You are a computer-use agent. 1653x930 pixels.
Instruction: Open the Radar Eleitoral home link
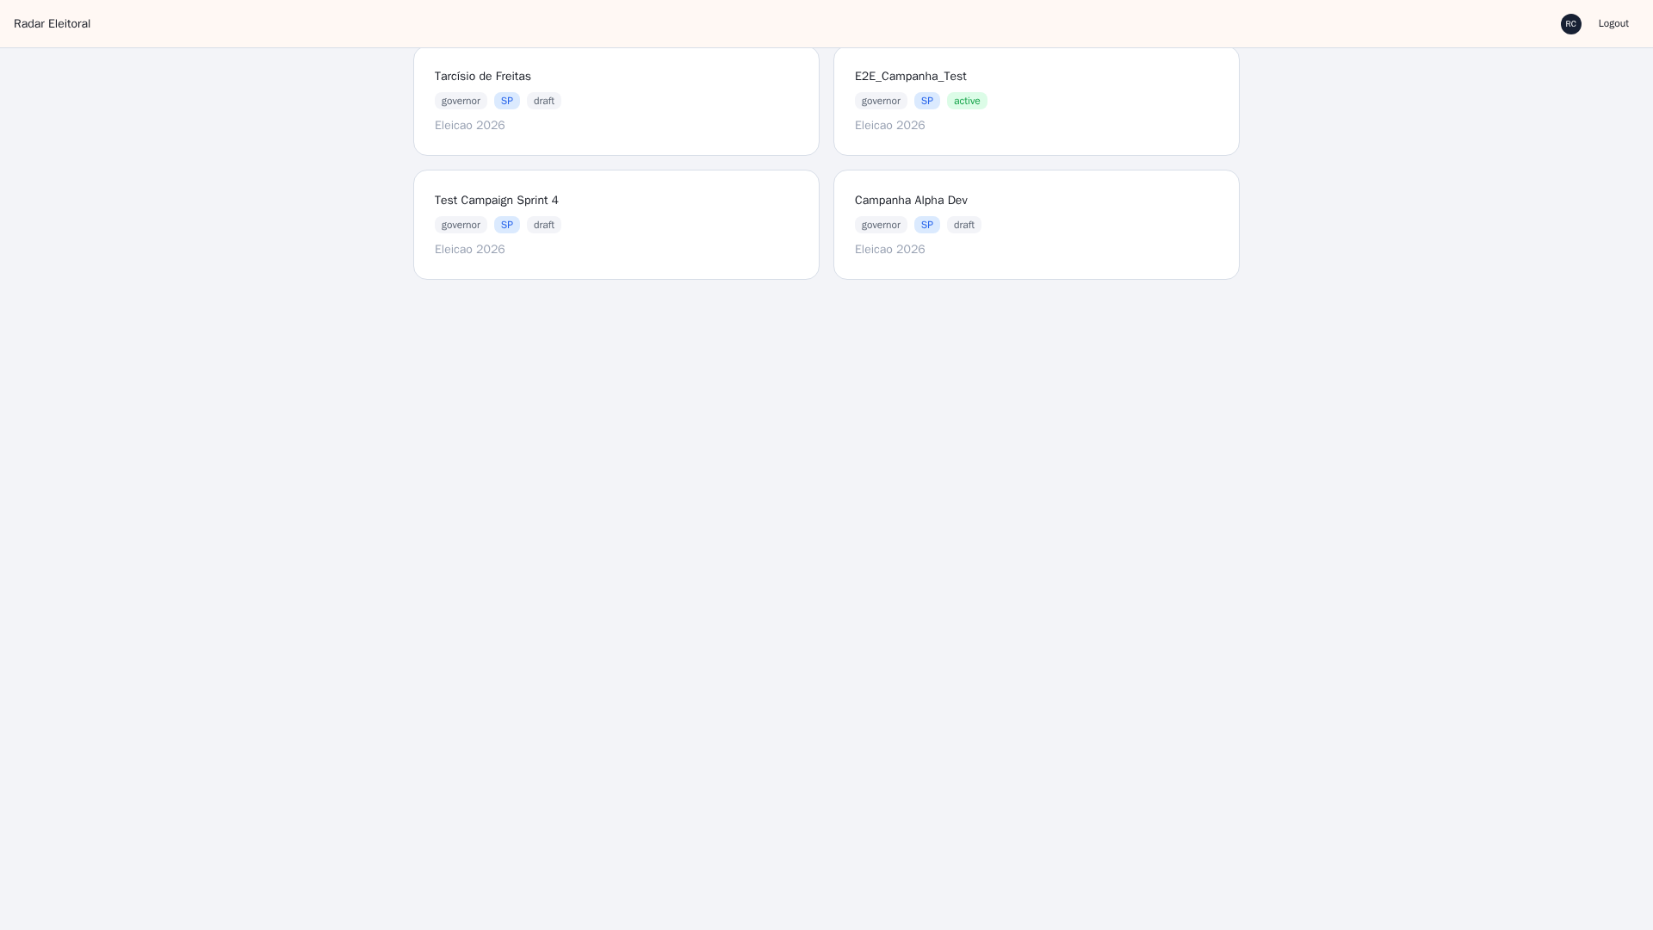(52, 24)
